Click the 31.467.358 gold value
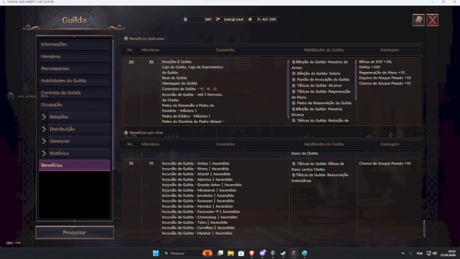 point(266,20)
